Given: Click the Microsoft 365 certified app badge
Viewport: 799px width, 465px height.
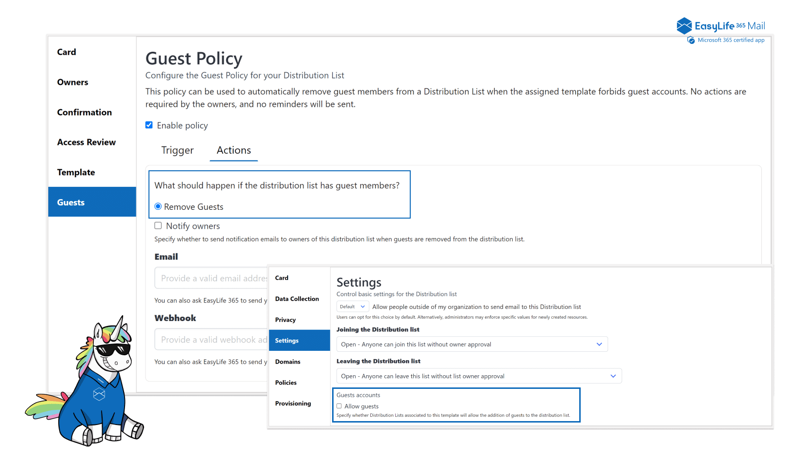Looking at the screenshot, I should 726,40.
